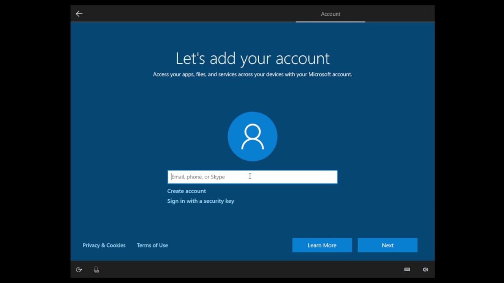Image resolution: width=504 pixels, height=283 pixels.
Task: Go back using the arrow icon
Action: (x=79, y=14)
